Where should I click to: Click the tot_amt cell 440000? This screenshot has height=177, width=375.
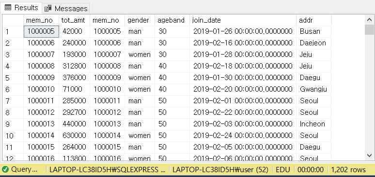click(75, 124)
